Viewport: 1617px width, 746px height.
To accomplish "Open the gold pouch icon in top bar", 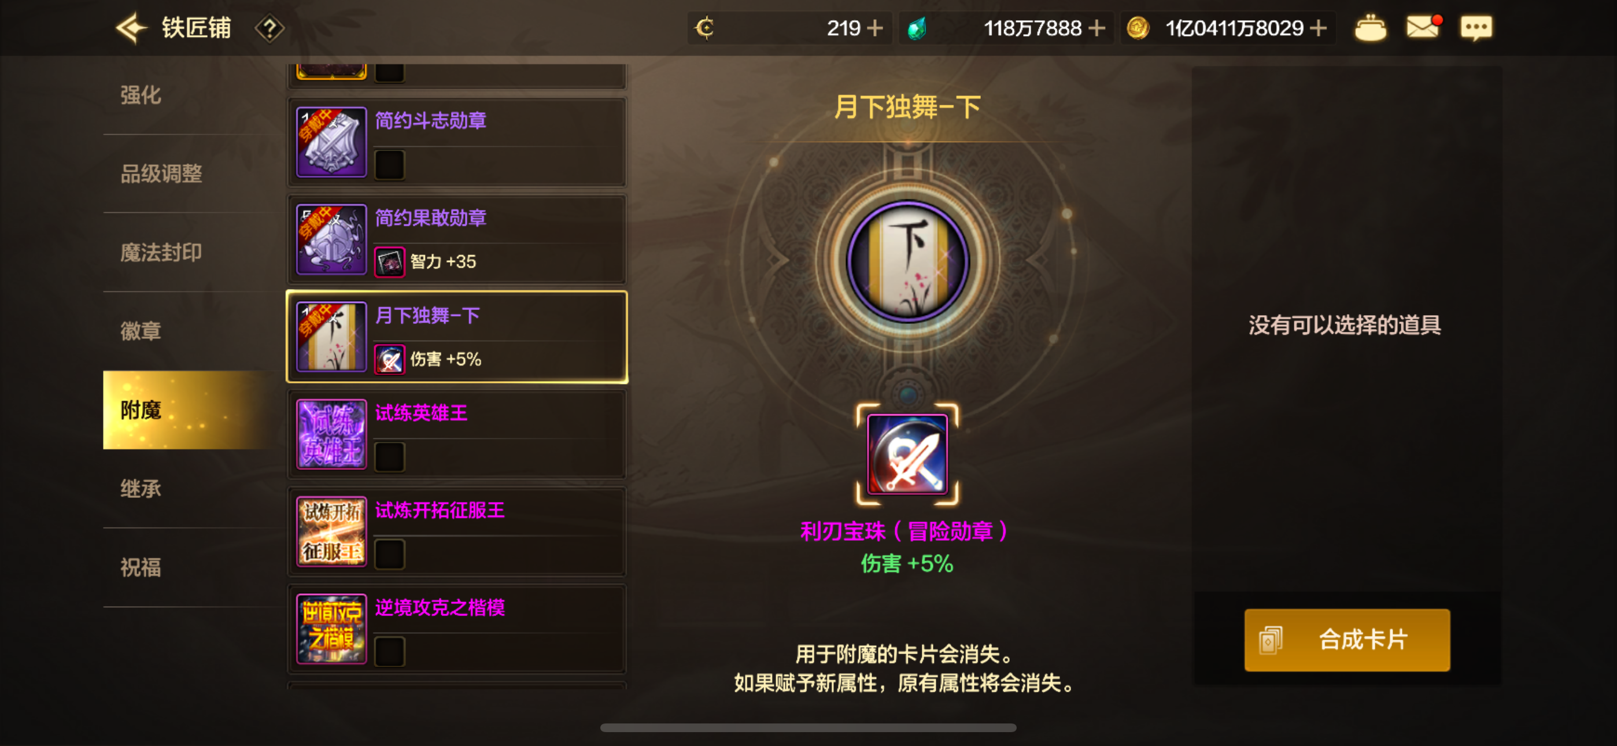I will pos(1369,28).
